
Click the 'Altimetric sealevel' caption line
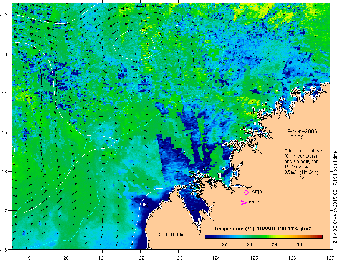coord(304,151)
